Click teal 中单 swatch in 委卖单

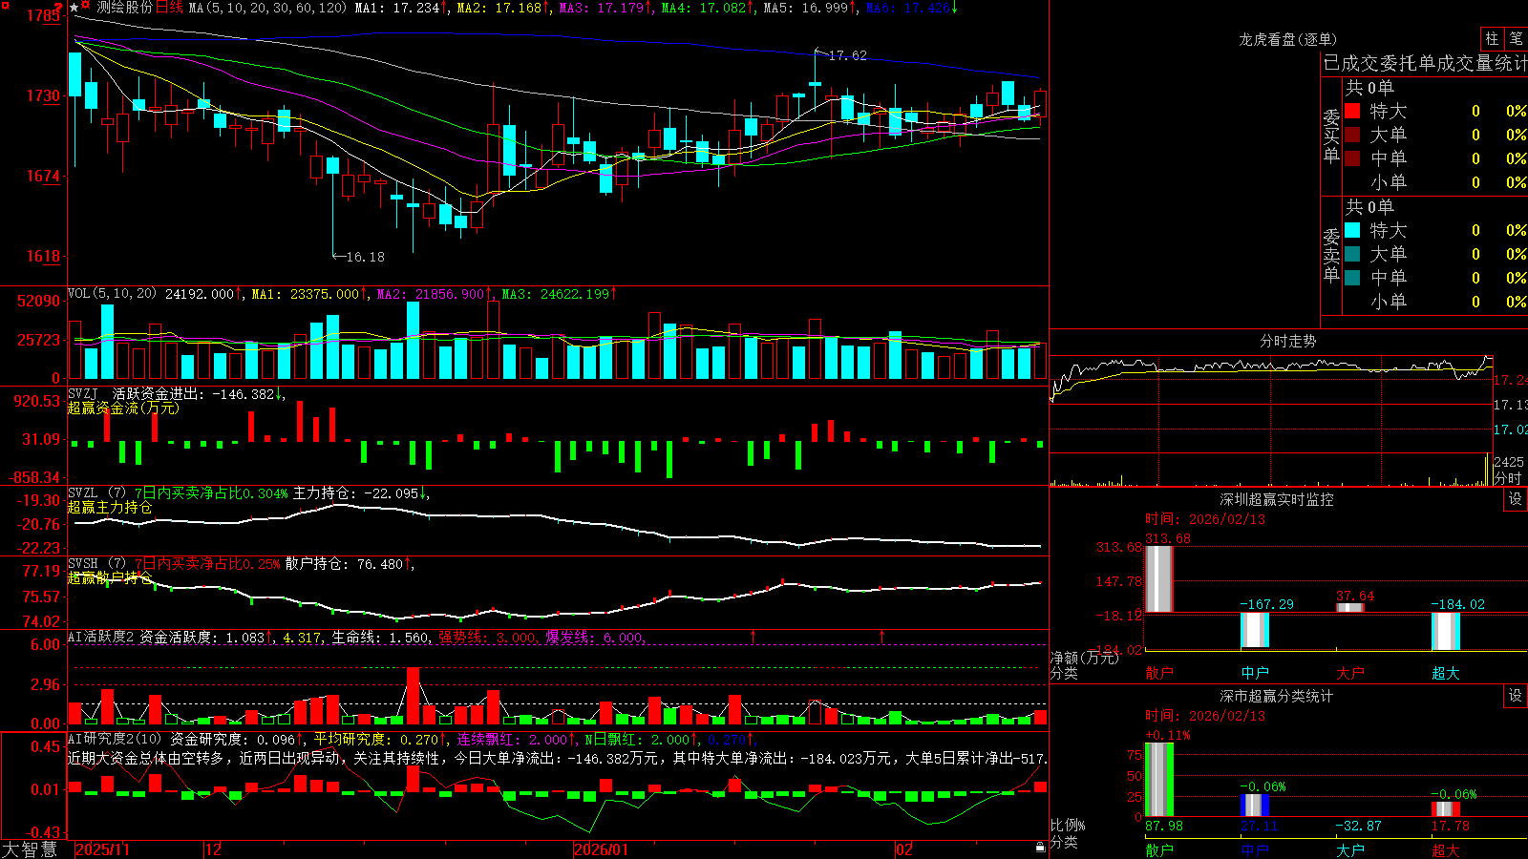coord(1352,278)
